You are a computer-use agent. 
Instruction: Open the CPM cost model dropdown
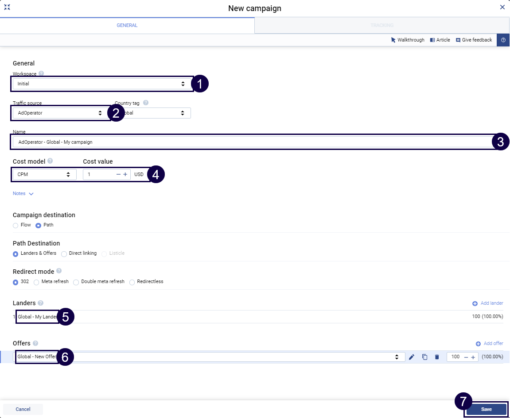pos(44,175)
